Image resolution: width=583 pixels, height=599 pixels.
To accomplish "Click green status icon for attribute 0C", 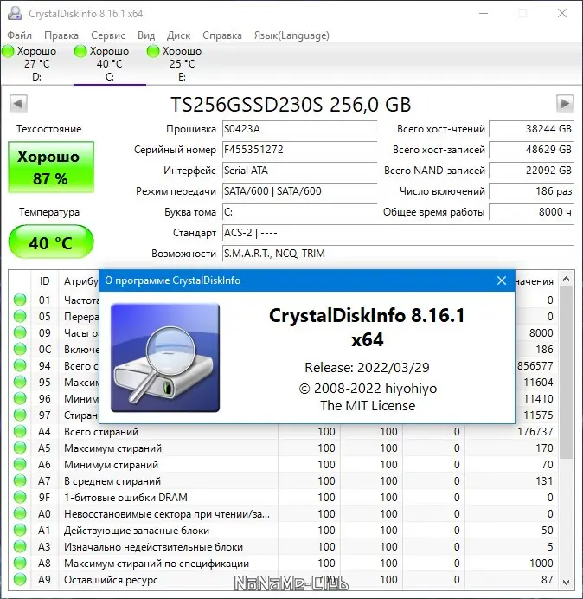I will pos(20,349).
